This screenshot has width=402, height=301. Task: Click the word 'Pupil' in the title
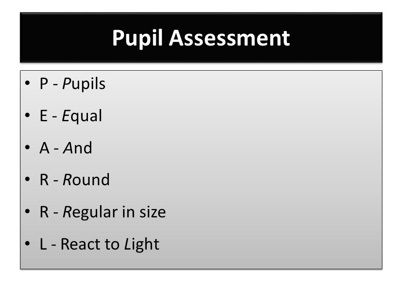(x=138, y=38)
